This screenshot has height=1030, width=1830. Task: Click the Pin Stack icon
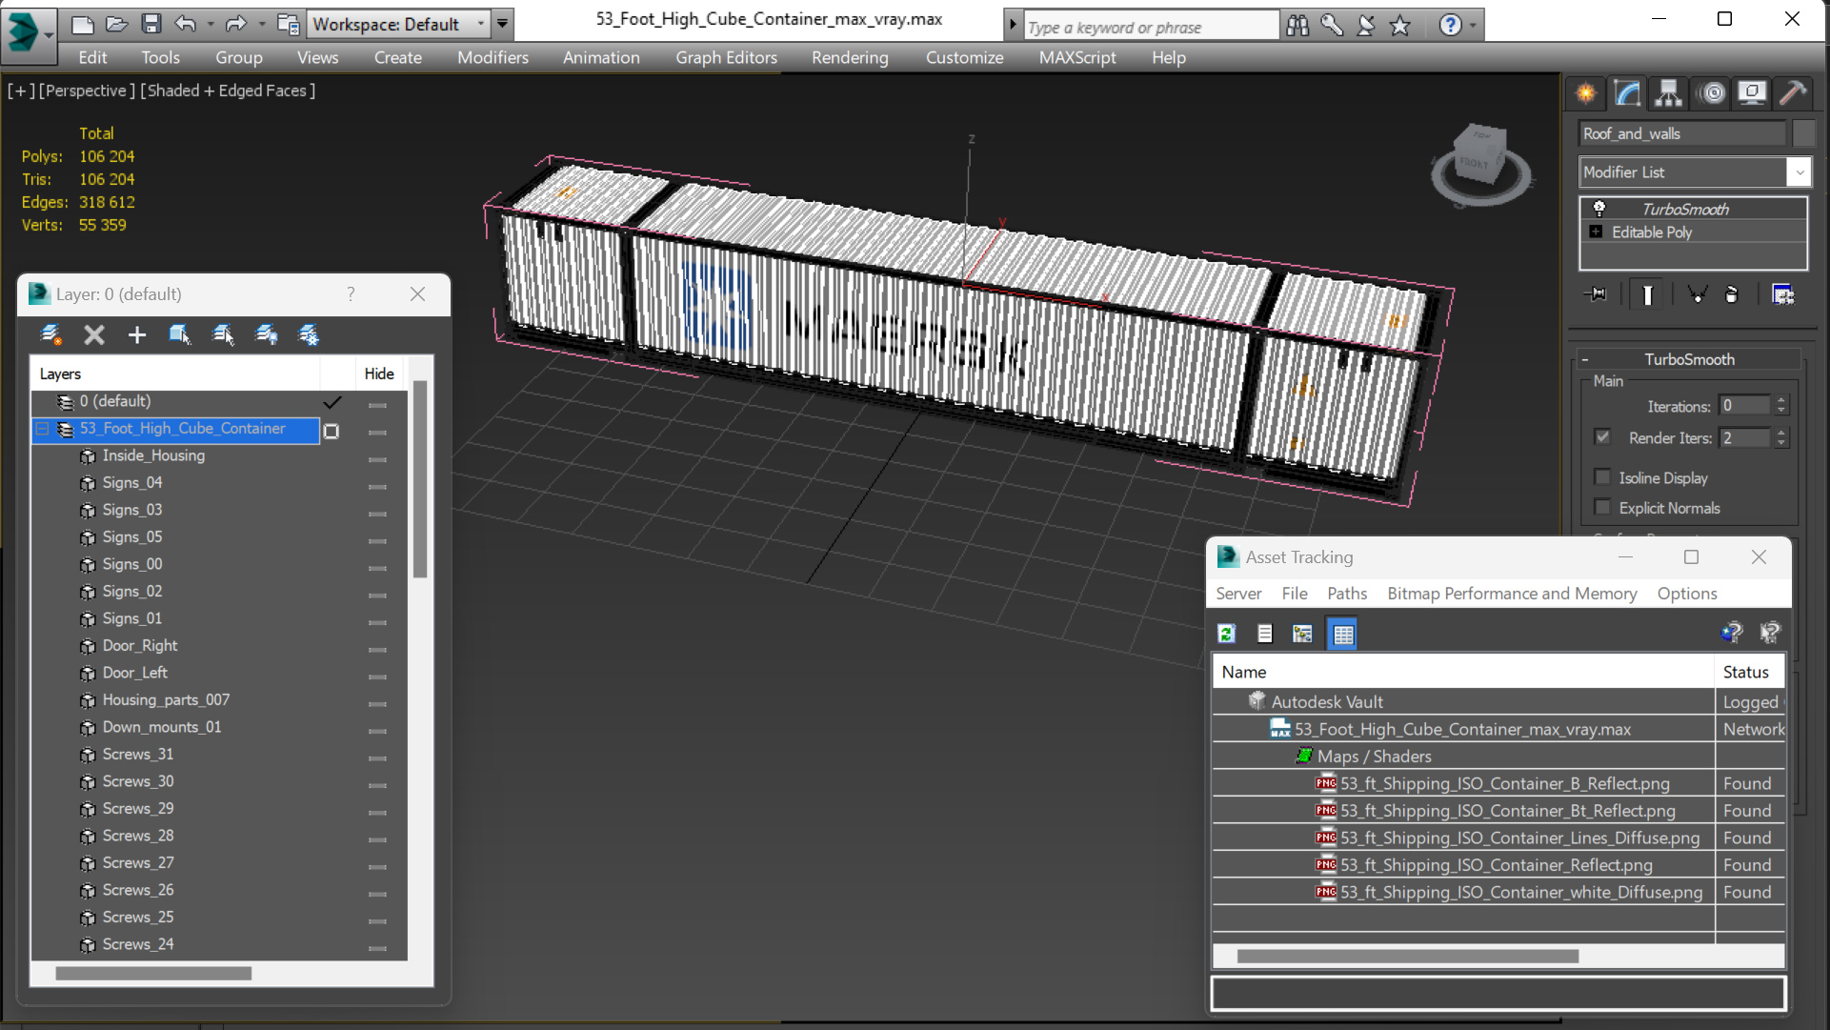1596,294
